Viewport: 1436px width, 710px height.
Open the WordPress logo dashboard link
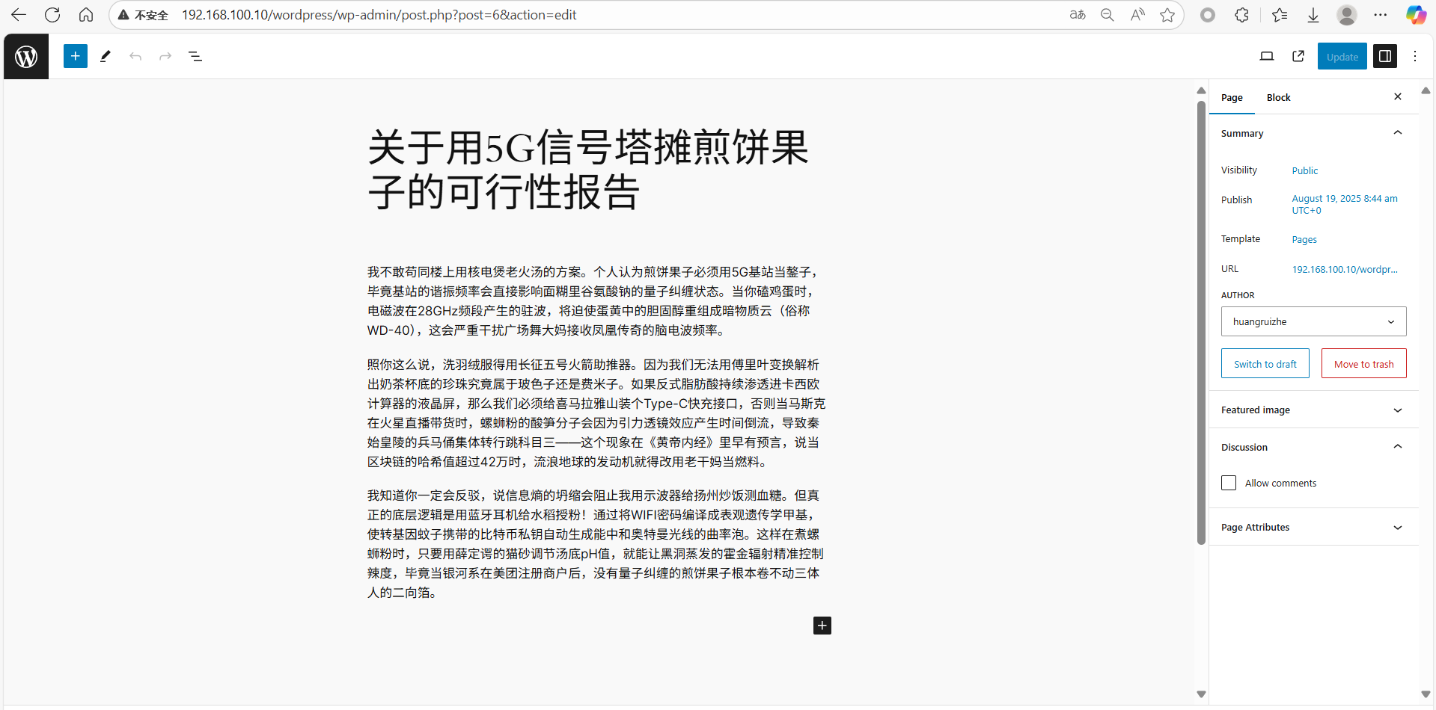(26, 57)
